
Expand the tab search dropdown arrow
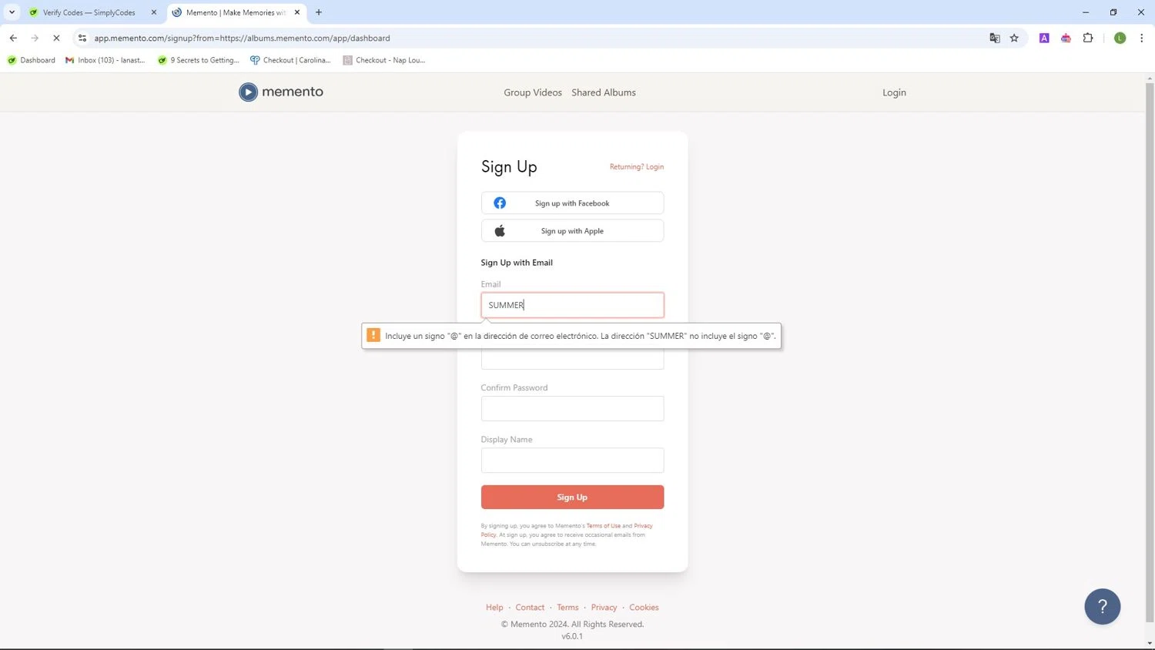point(12,12)
